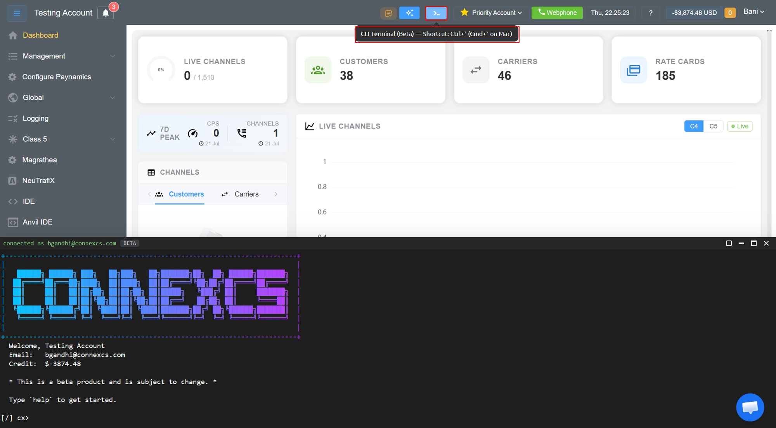Open the Priority Account dropdown
This screenshot has height=428, width=776.
(x=491, y=13)
